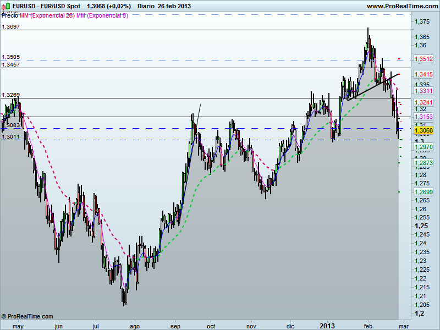The height and width of the screenshot is (330, 440).
Task: Click the date 26 feb 2013
Action: pos(174,6)
